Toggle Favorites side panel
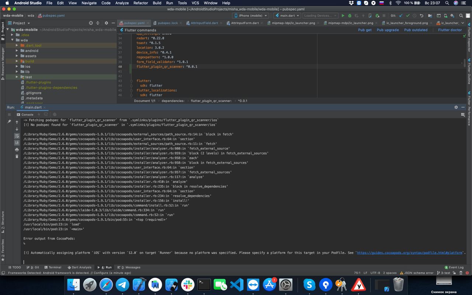The height and width of the screenshot is (295, 472). tap(3, 250)
